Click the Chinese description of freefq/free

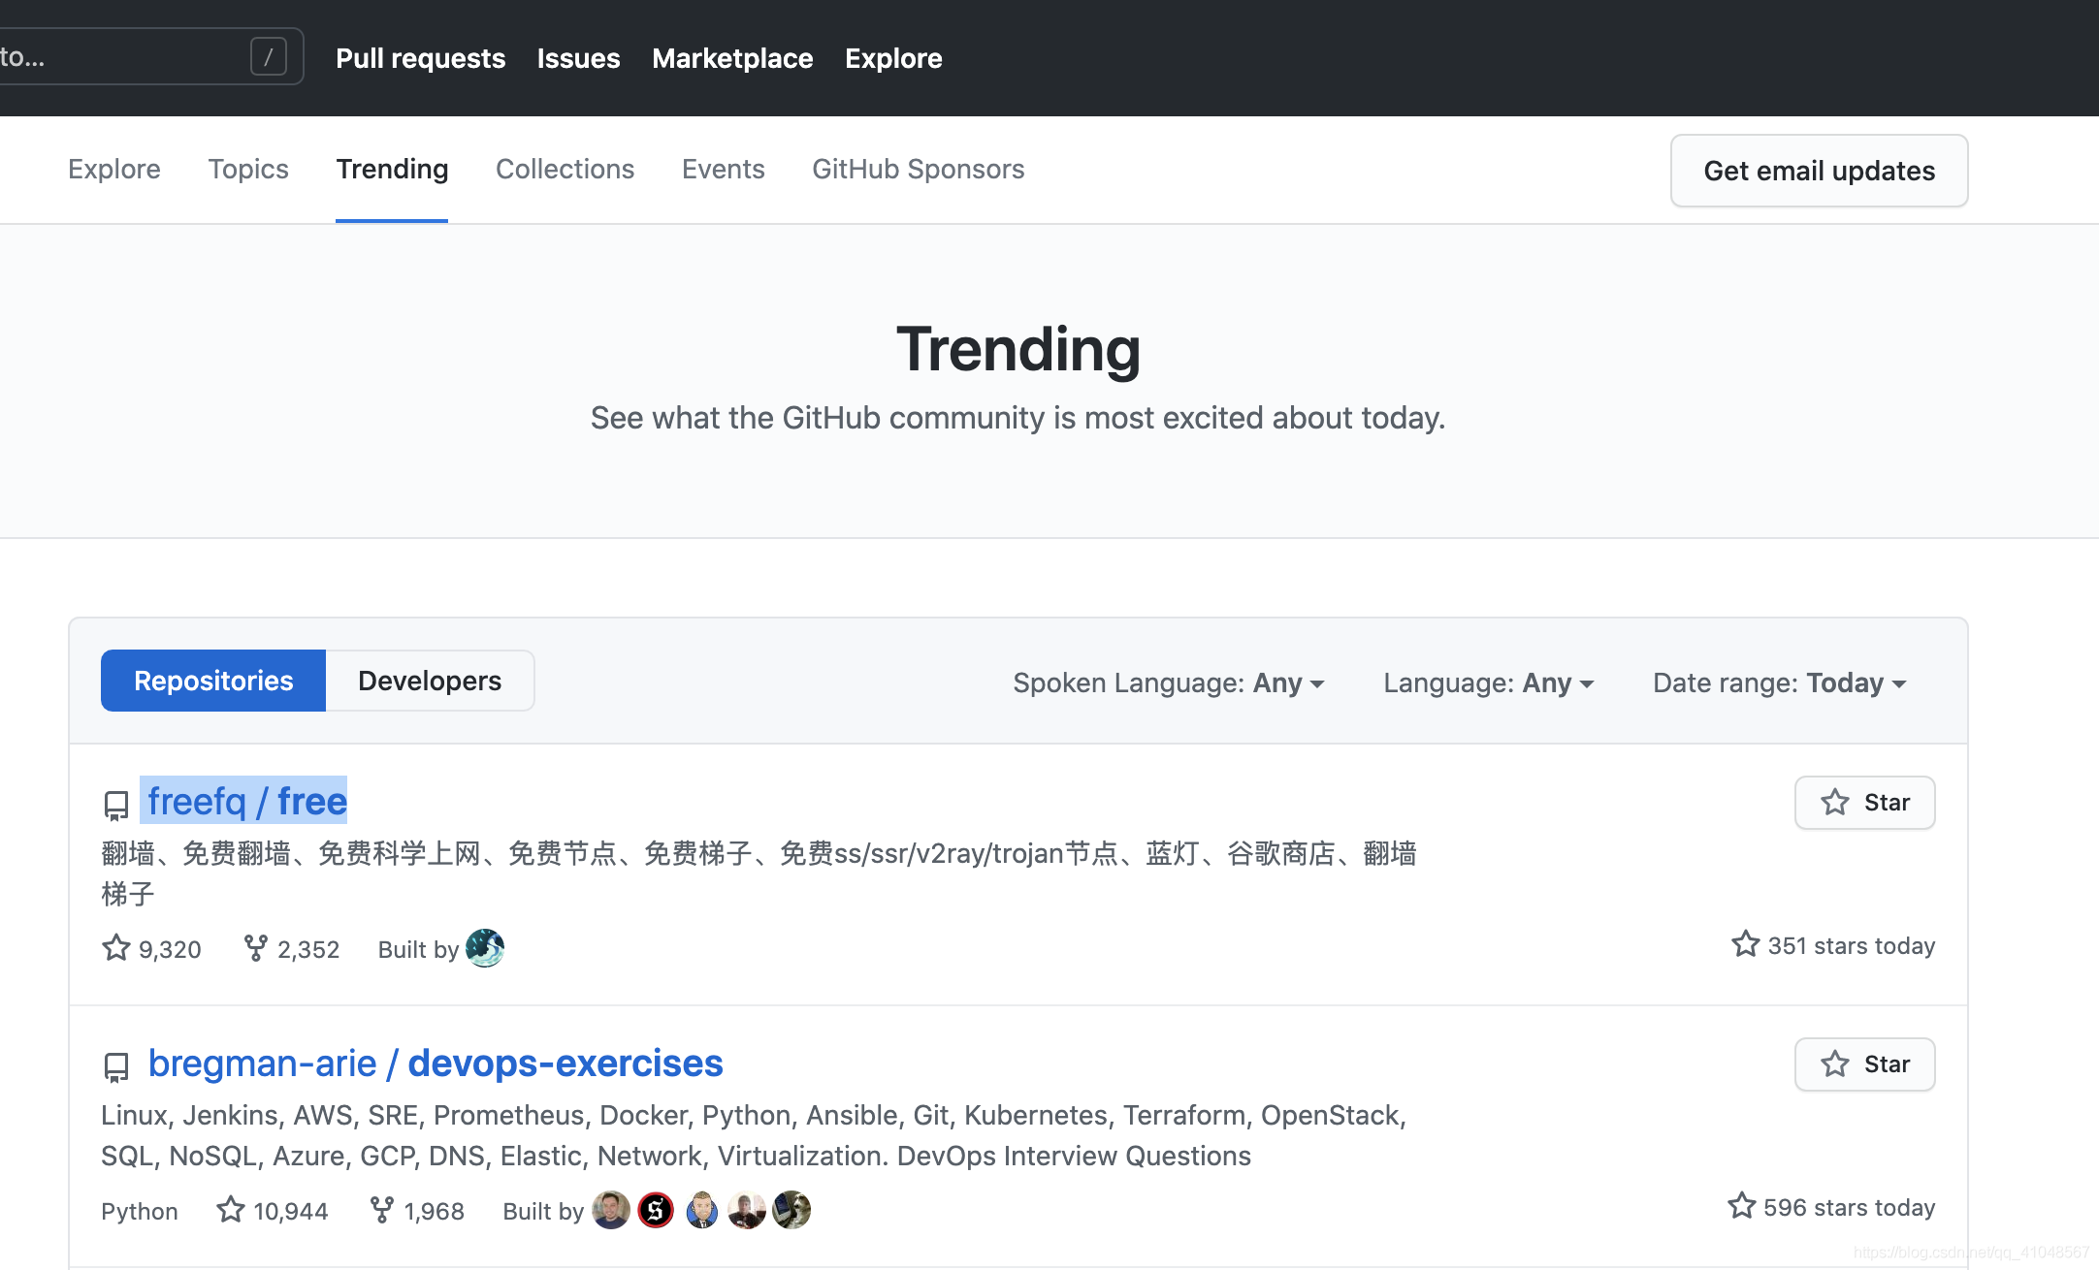pos(759,873)
